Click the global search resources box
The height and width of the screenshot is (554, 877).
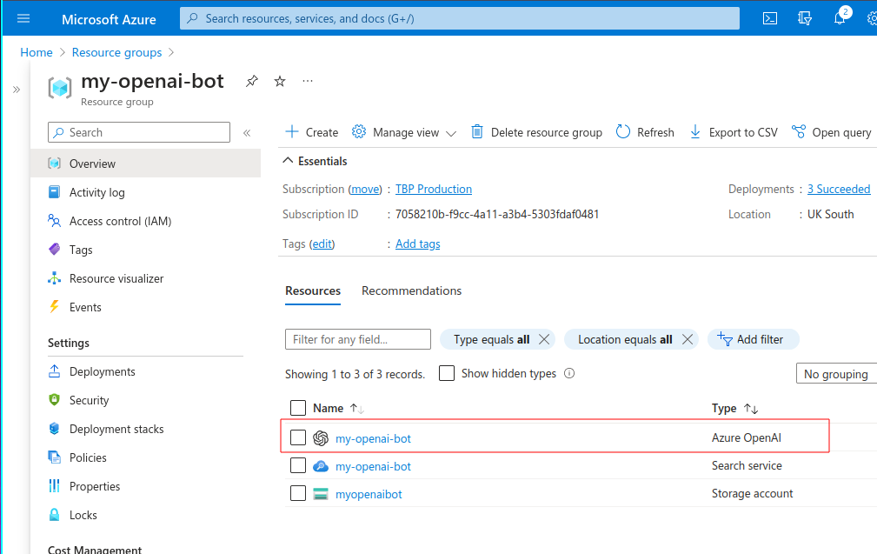pos(460,18)
